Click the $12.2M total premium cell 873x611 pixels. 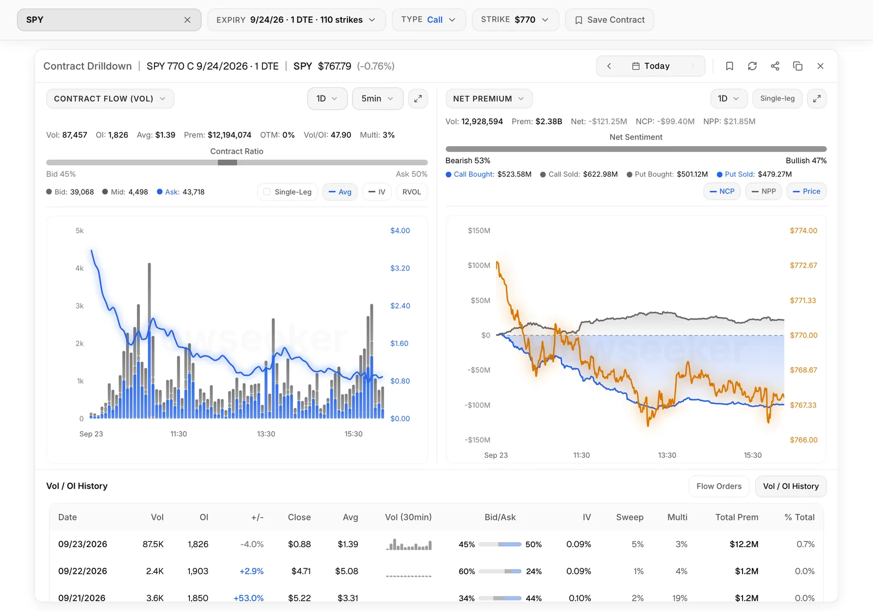pos(744,544)
